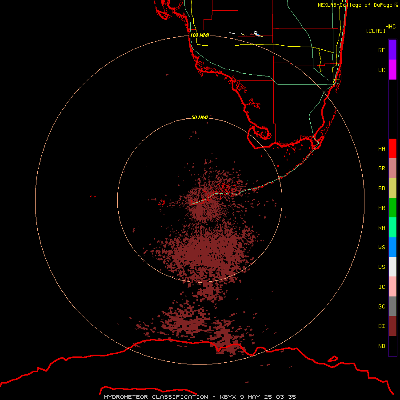Screen dimensions: 400x400
Task: Select the DS white legend swatch
Action: pyautogui.click(x=392, y=267)
